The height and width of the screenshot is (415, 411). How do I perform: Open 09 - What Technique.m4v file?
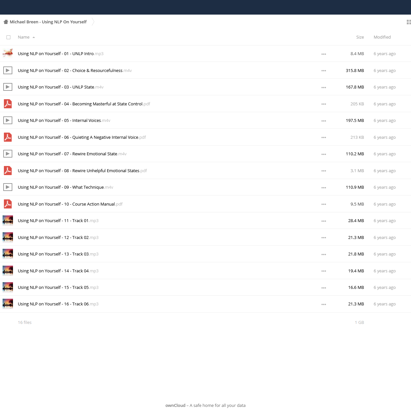(66, 187)
